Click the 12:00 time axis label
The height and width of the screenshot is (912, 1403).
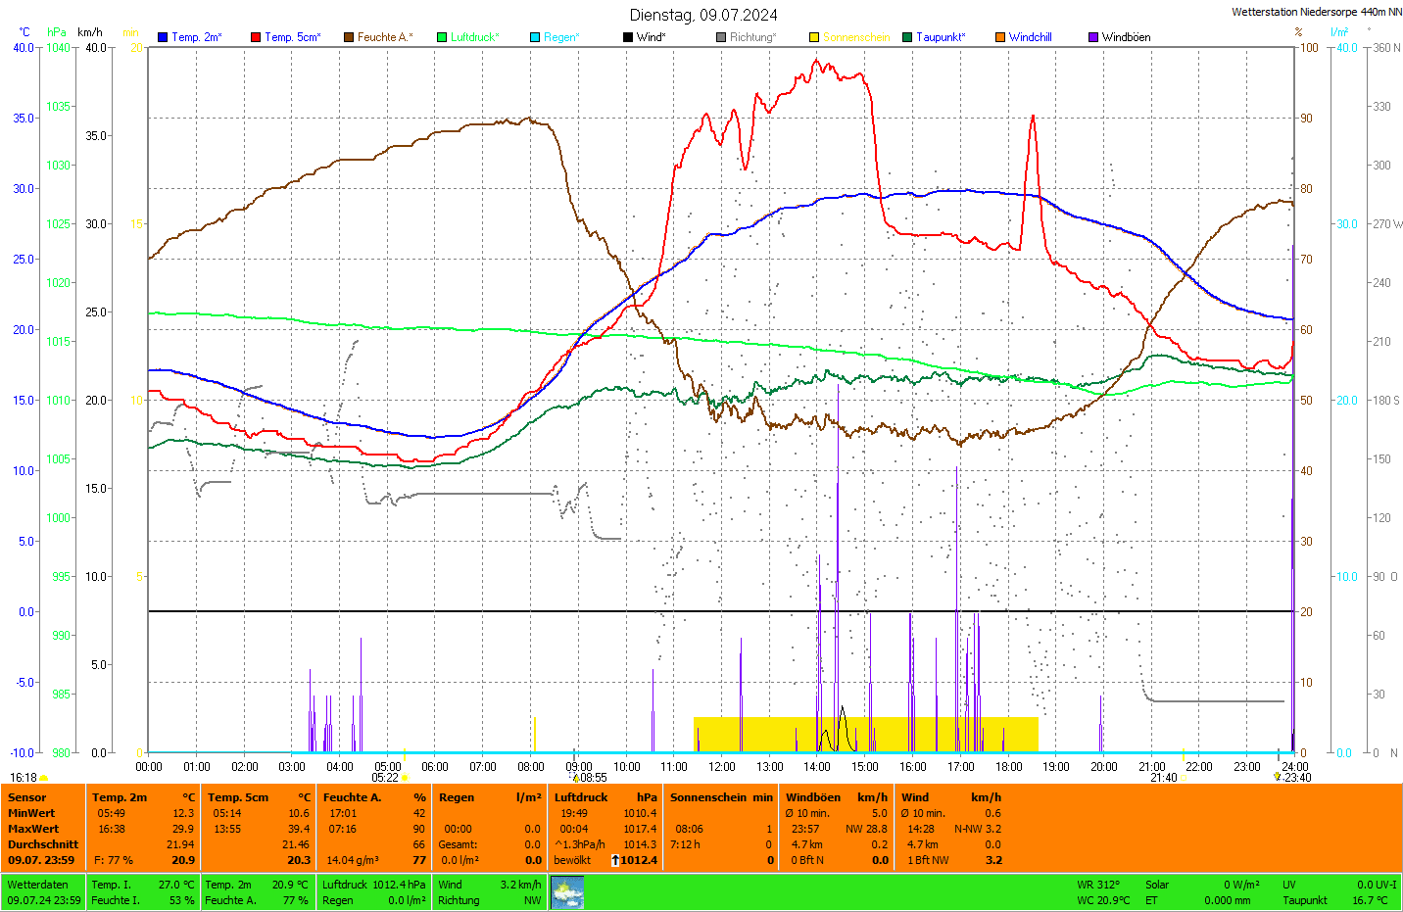tap(722, 767)
